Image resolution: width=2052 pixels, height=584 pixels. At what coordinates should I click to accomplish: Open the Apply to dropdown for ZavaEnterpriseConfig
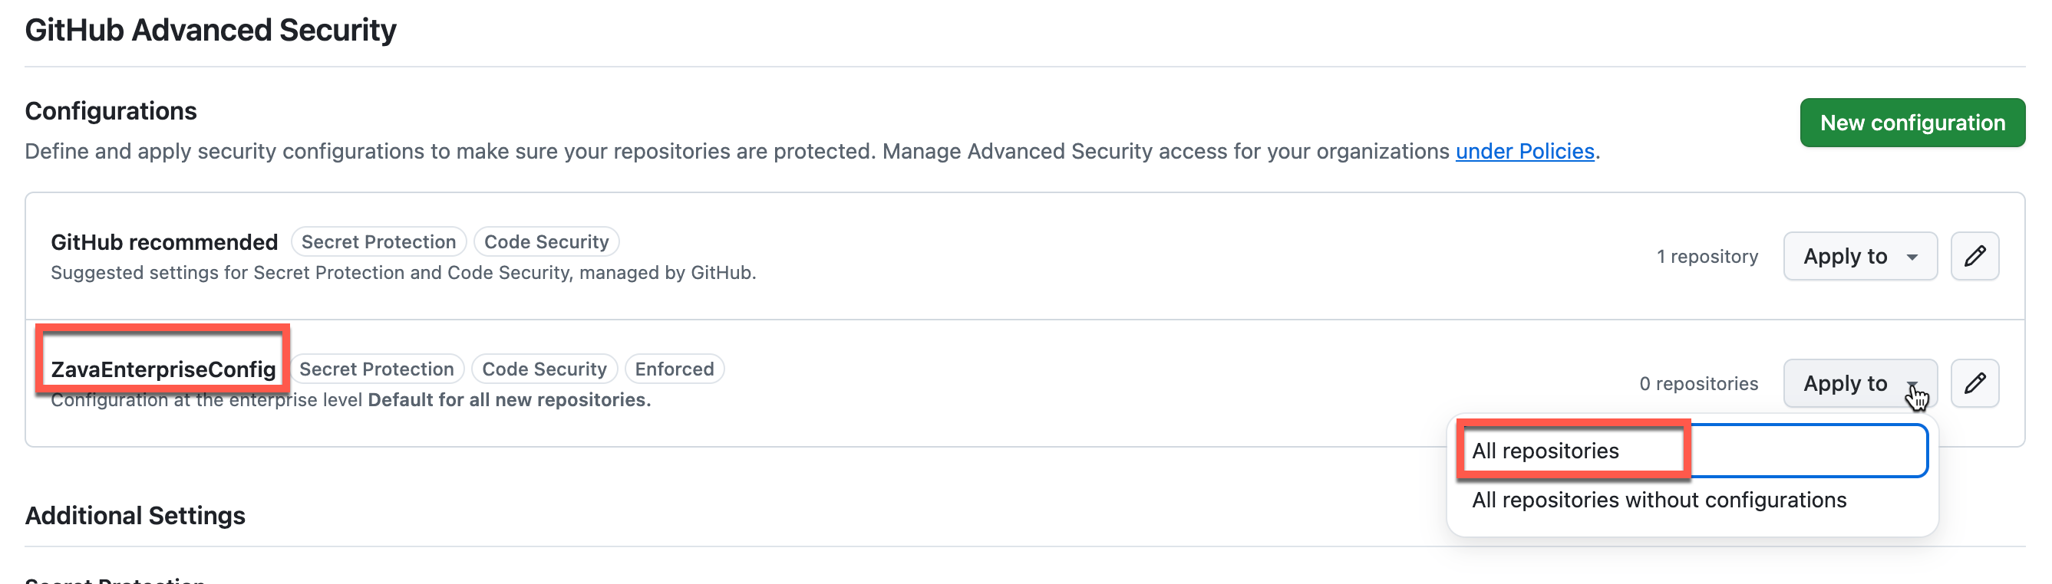click(1860, 382)
